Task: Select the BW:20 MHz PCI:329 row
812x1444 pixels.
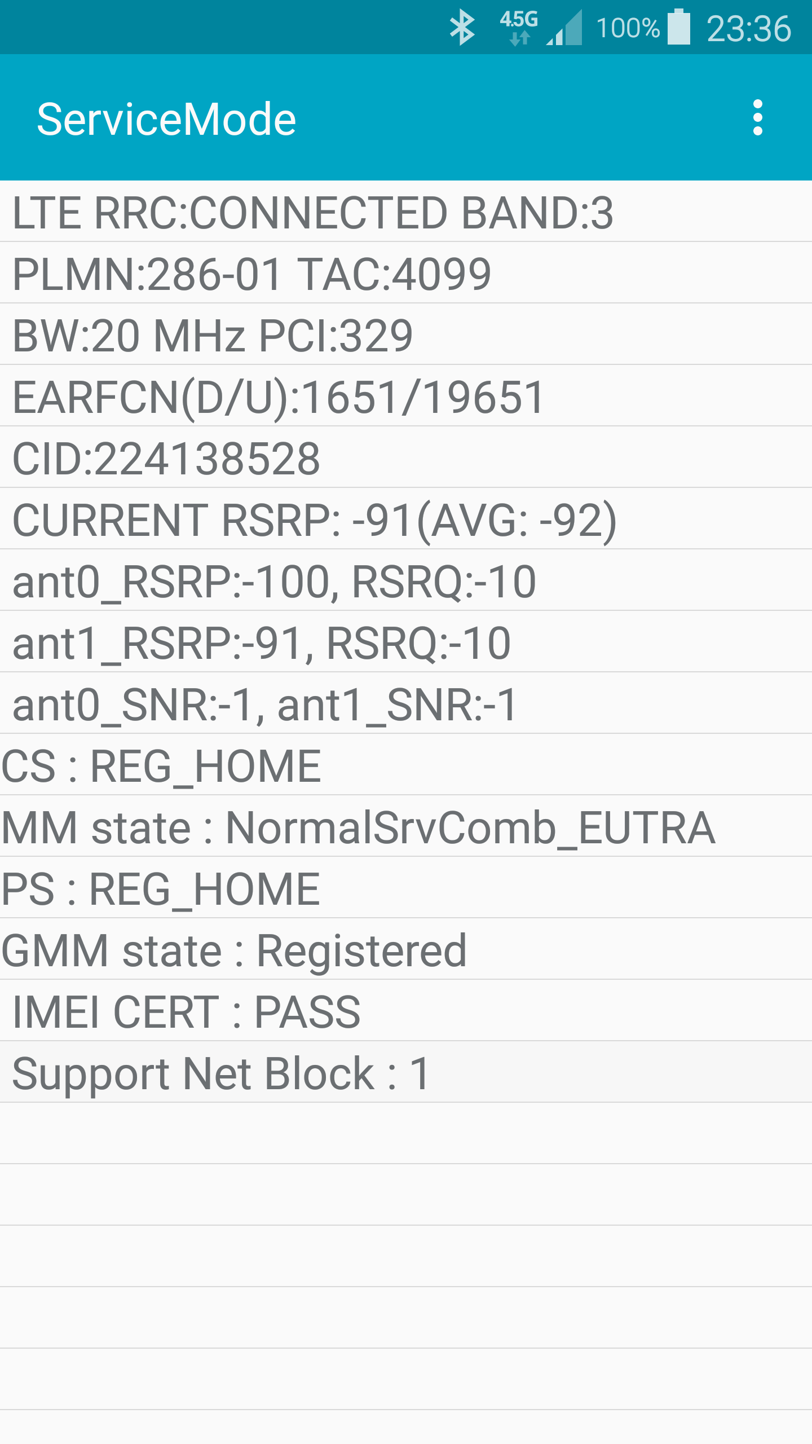Action: tap(406, 334)
